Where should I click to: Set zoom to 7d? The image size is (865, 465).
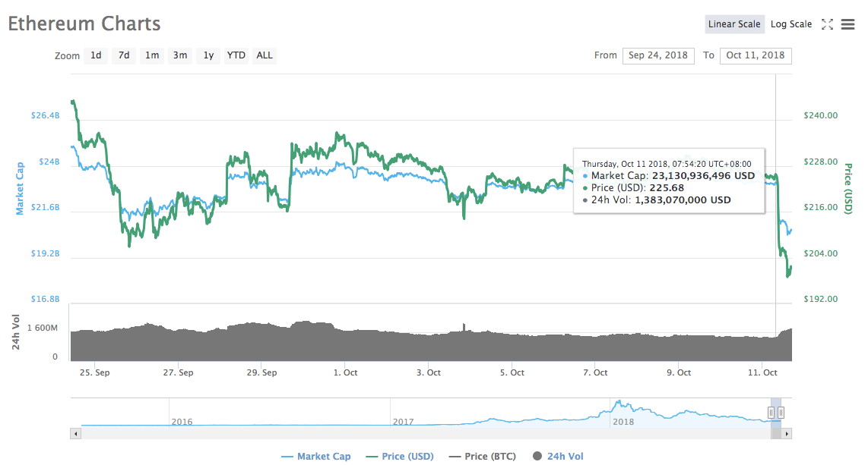(x=124, y=55)
